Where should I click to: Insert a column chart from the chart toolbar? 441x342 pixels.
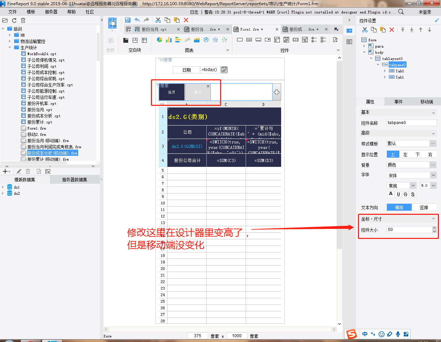click(169, 40)
